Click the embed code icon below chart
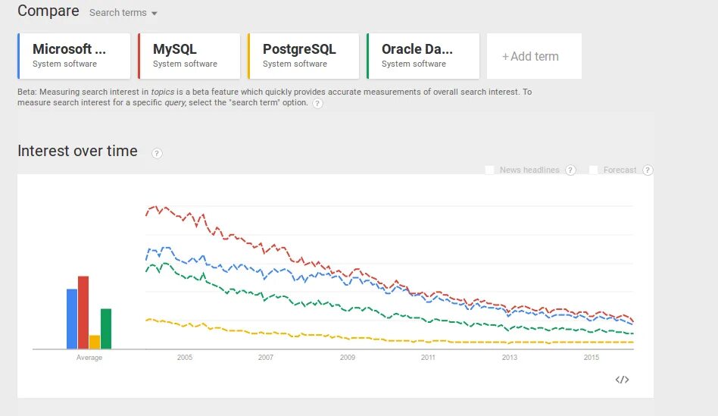Viewport: 718px width, 416px height. coord(622,380)
